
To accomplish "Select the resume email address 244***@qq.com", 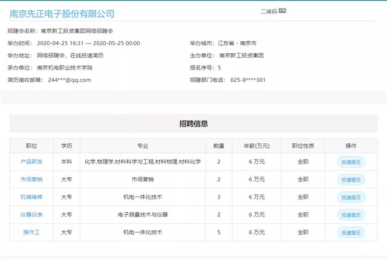I will point(70,80).
